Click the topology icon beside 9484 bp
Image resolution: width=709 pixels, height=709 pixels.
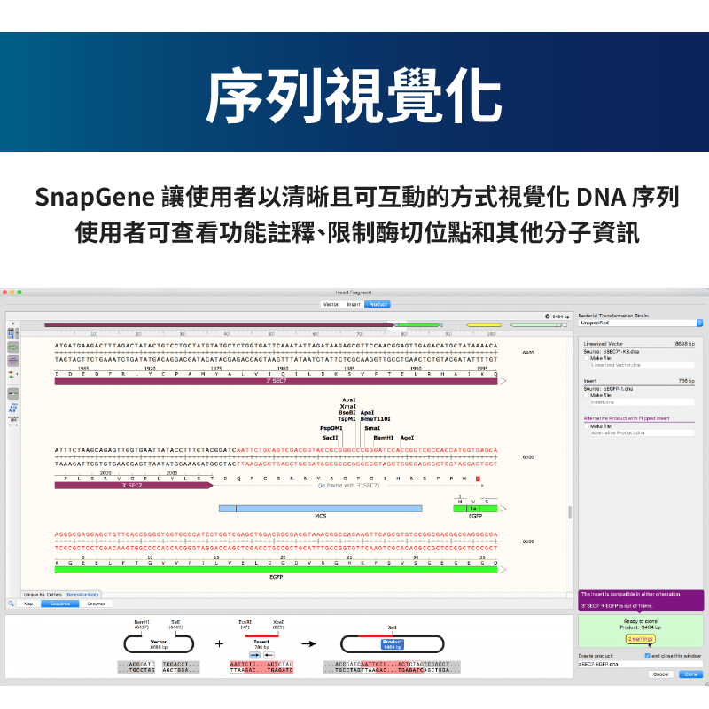(x=548, y=316)
